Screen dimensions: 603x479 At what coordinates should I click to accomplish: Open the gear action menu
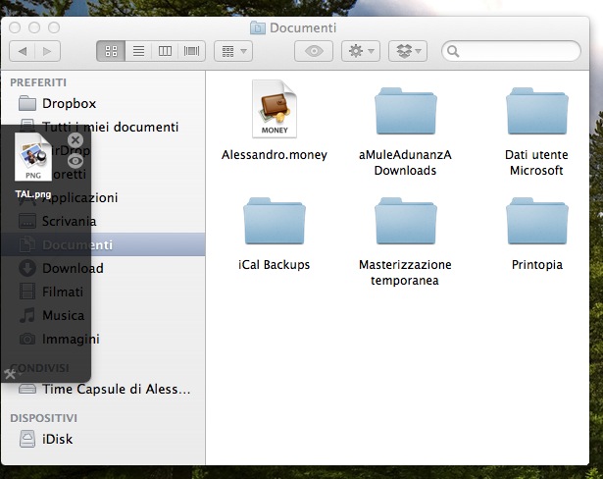tap(360, 50)
